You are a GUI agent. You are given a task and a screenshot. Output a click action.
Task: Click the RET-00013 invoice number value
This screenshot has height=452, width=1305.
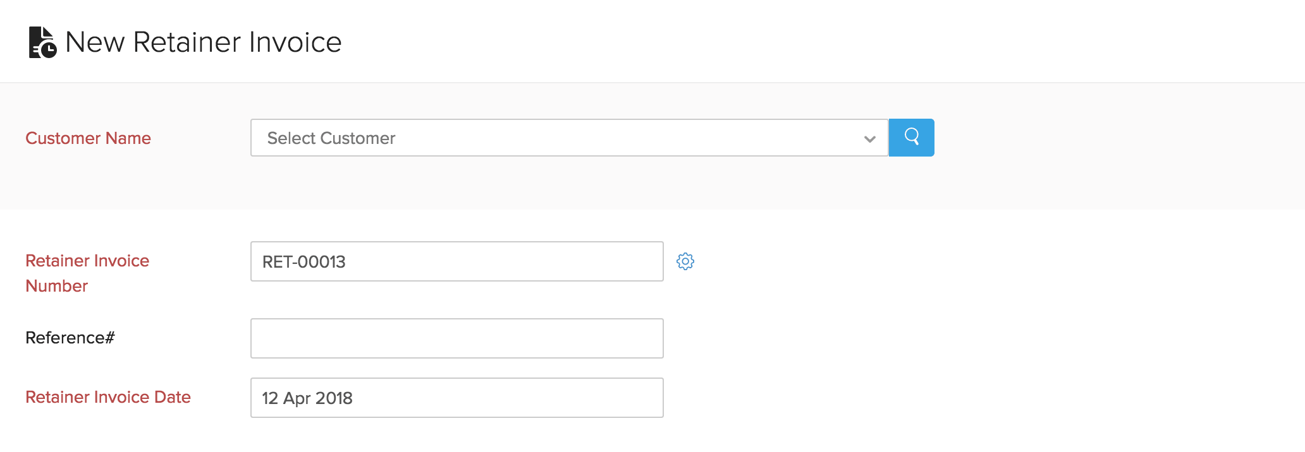[x=304, y=262]
